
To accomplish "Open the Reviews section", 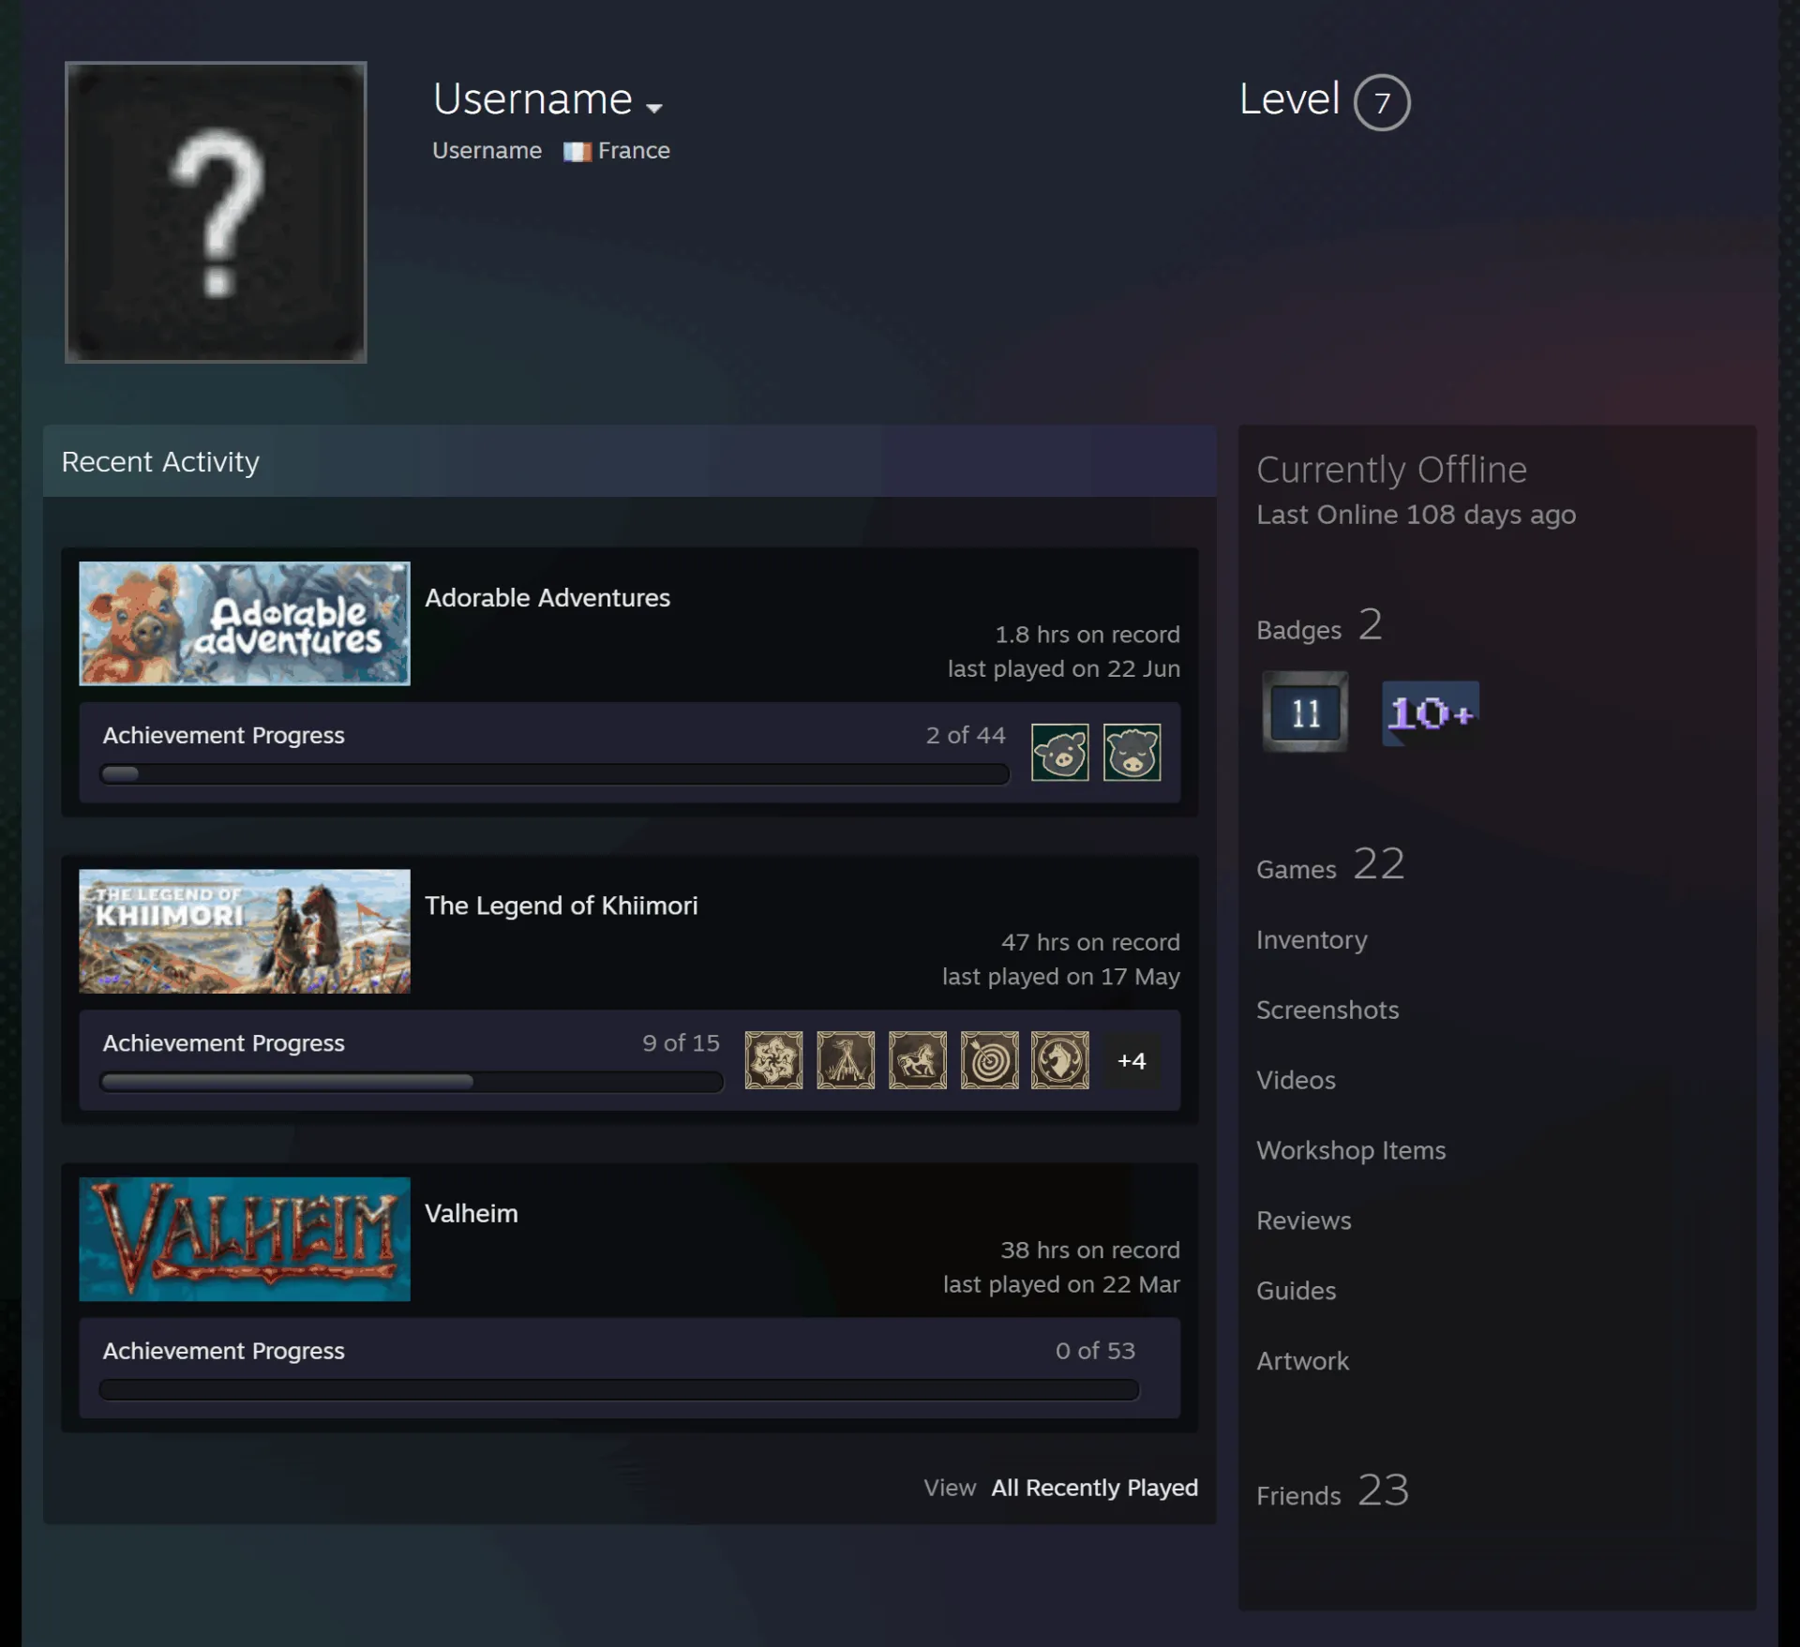I will [x=1304, y=1220].
